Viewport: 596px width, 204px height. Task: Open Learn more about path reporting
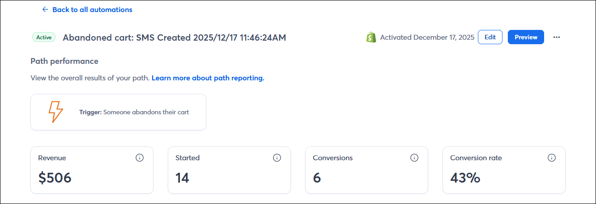tap(208, 78)
